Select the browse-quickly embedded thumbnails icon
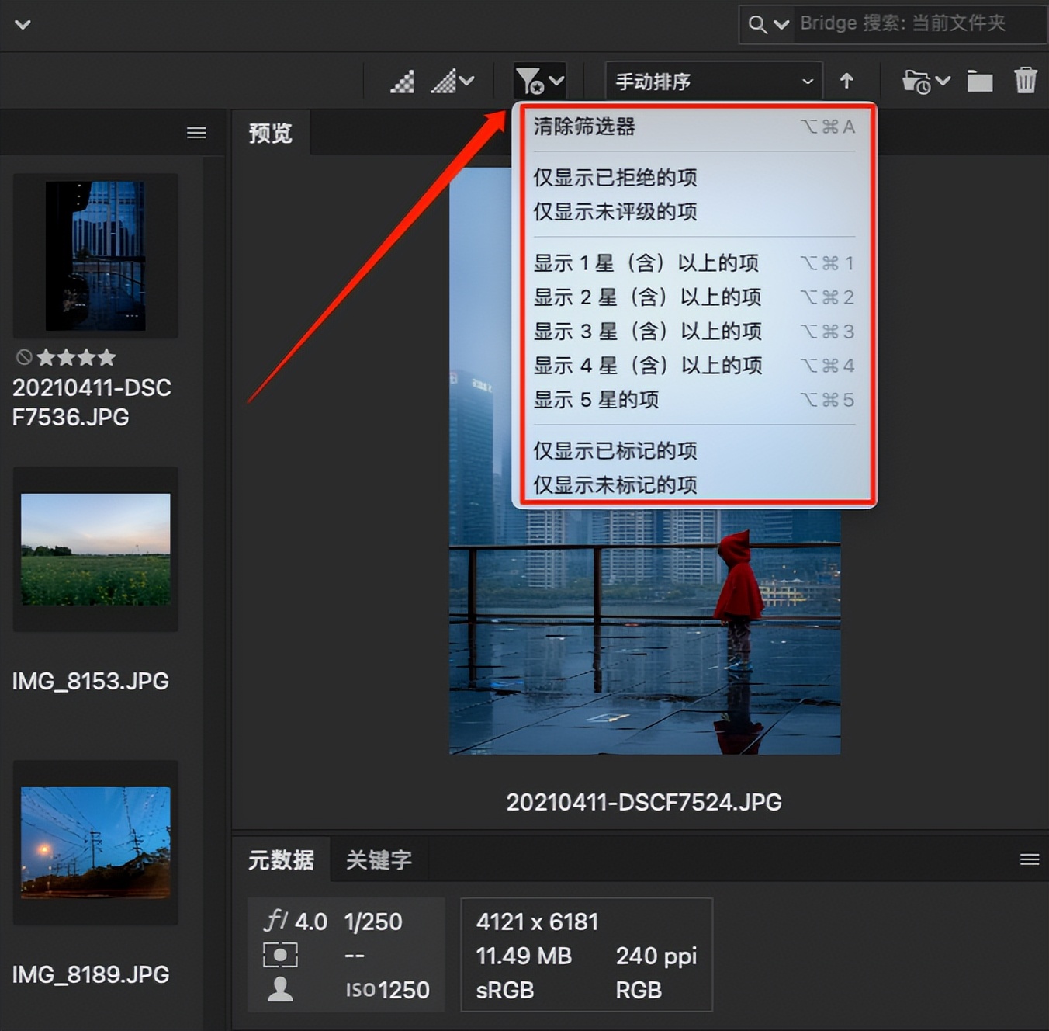Screen dimensions: 1049x1031 401,80
